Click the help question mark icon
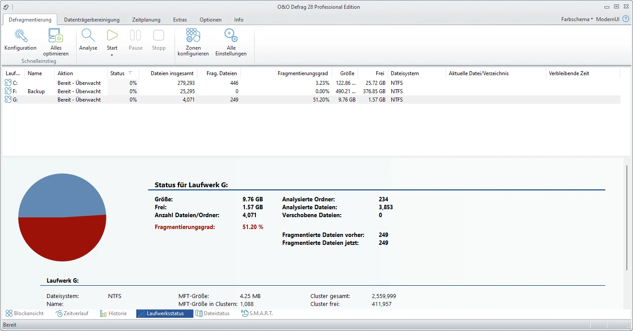Screen dimensions: 633x331 [x=626, y=19]
